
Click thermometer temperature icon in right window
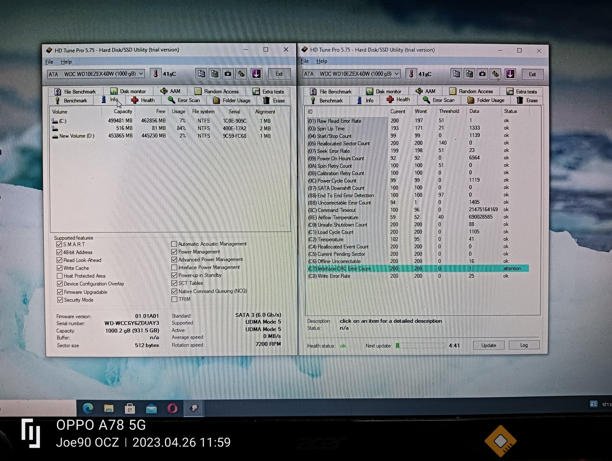[x=411, y=74]
